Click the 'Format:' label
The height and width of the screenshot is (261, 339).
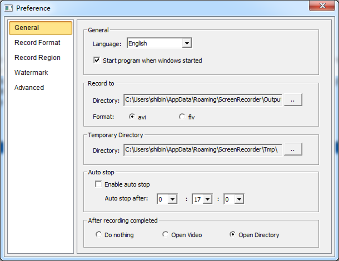(x=103, y=117)
